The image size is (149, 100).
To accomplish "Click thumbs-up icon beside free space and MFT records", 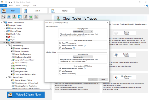I will pyautogui.click(x=85, y=68).
